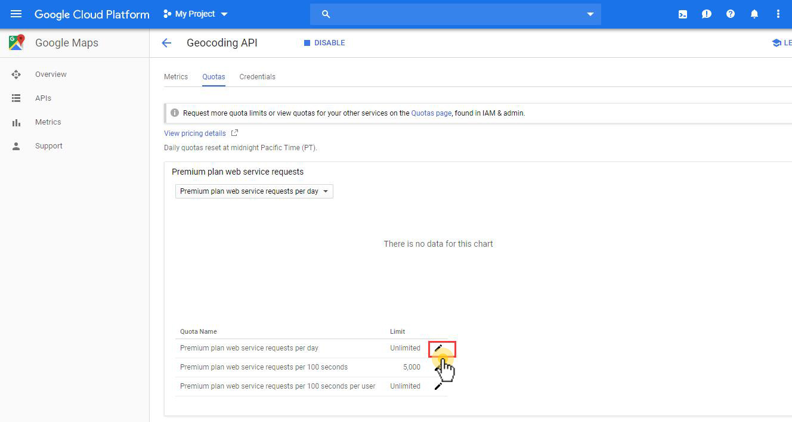
Task: Click the 5,000 limit value
Action: (x=412, y=367)
